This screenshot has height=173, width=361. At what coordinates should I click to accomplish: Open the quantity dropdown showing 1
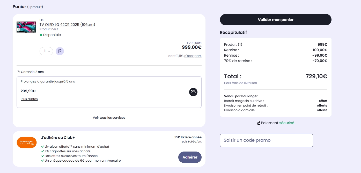click(x=46, y=51)
